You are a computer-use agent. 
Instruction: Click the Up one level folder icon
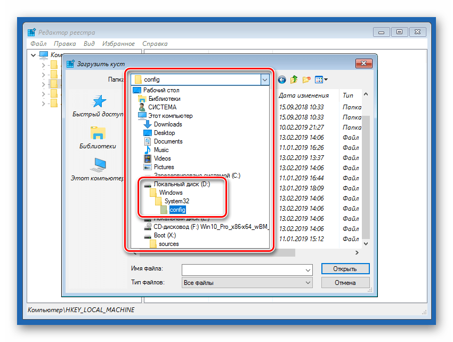[x=294, y=79]
